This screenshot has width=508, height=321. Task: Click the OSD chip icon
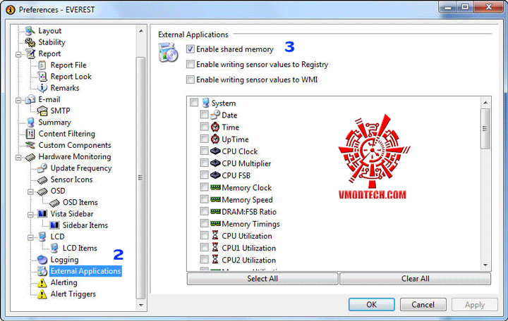[x=42, y=191]
